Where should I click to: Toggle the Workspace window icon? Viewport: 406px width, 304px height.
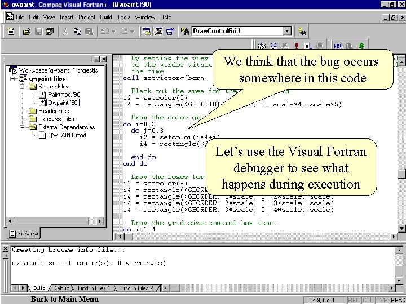[146, 32]
